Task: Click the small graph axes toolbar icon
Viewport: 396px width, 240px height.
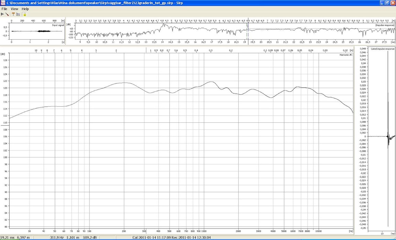Action: pos(18,14)
